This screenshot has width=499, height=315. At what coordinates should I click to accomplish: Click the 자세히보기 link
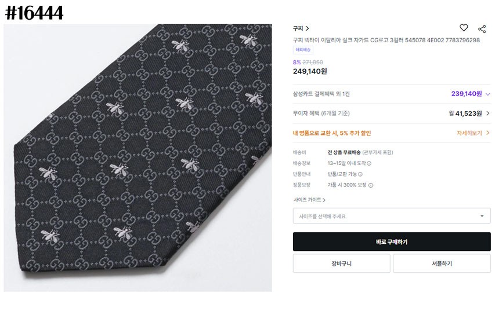[473, 133]
